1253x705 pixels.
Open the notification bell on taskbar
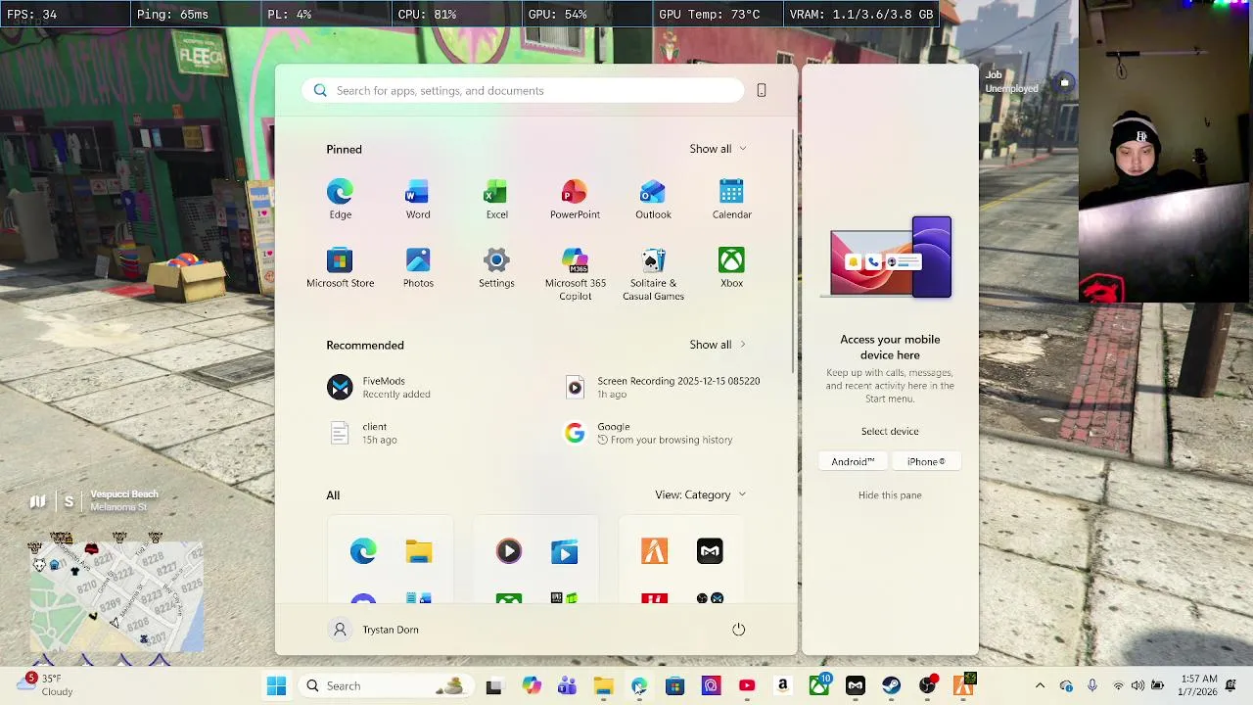[x=1231, y=685]
